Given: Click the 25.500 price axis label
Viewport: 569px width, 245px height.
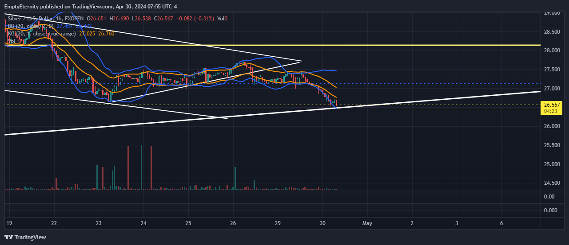Looking at the screenshot, I should coord(552,145).
